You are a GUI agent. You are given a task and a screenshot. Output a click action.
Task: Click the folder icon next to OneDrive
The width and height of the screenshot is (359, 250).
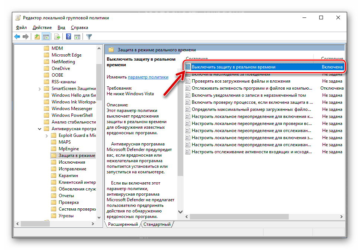point(46,68)
